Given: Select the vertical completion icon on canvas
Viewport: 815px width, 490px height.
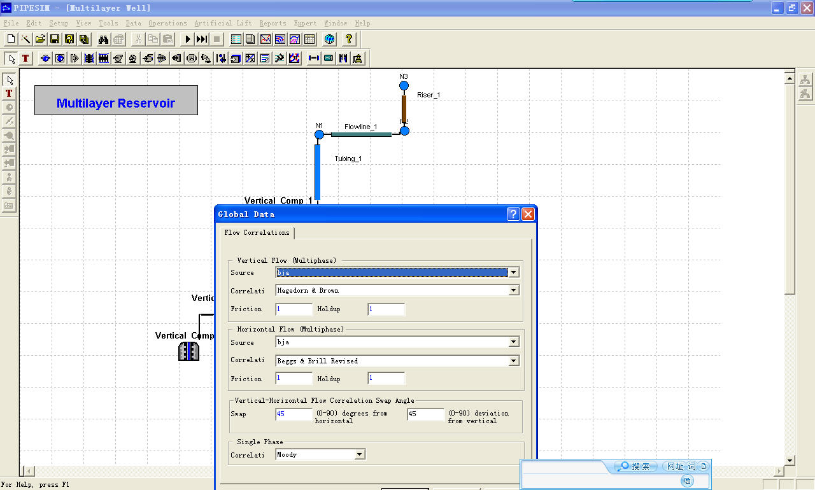Looking at the screenshot, I should coord(188,351).
